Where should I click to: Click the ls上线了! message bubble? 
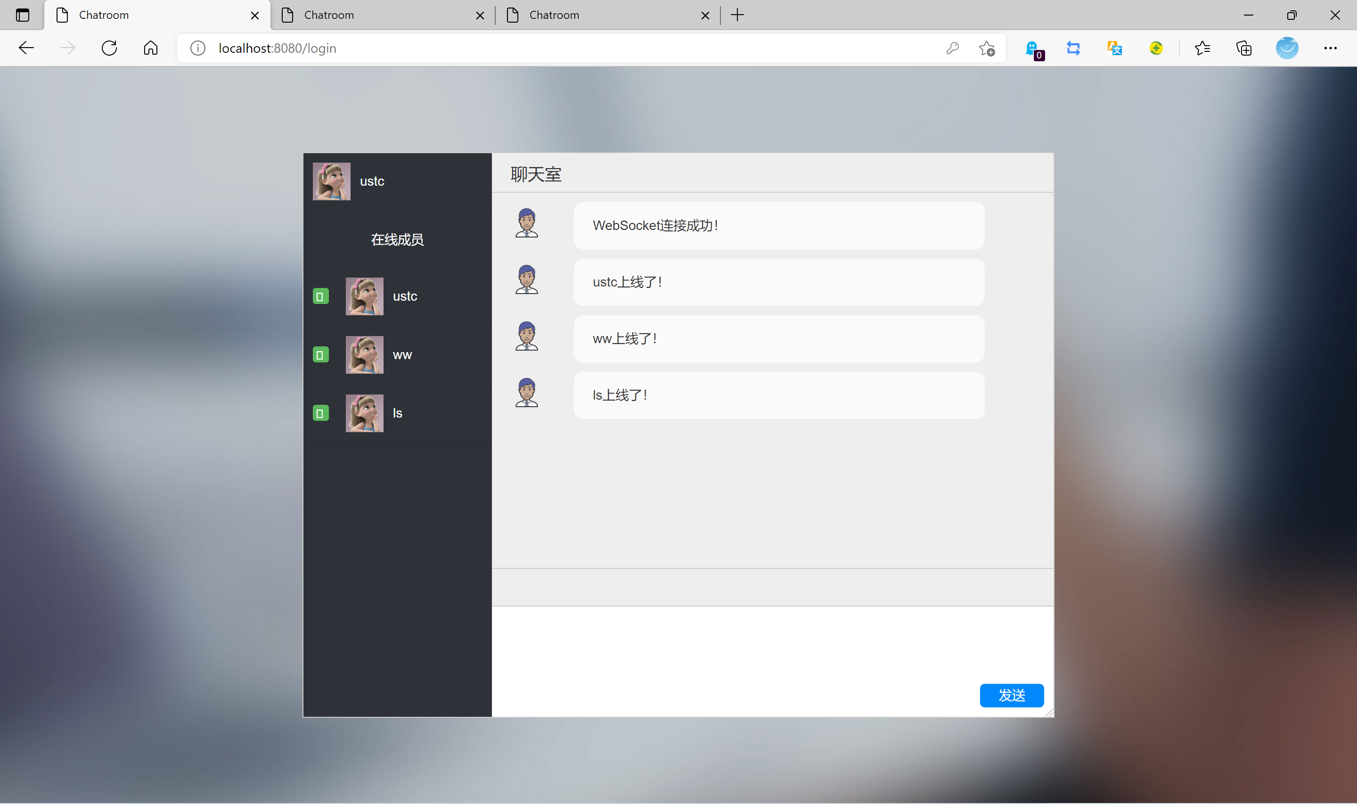coord(779,395)
